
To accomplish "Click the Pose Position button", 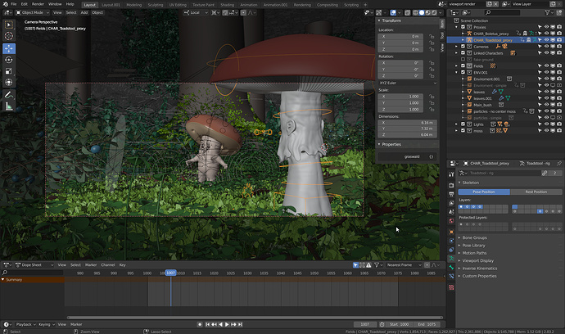I will tap(484, 192).
